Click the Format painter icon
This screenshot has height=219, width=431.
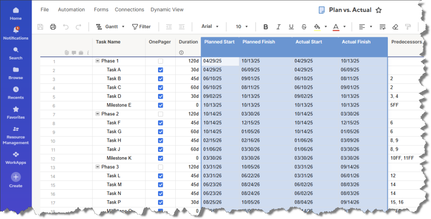click(408, 27)
